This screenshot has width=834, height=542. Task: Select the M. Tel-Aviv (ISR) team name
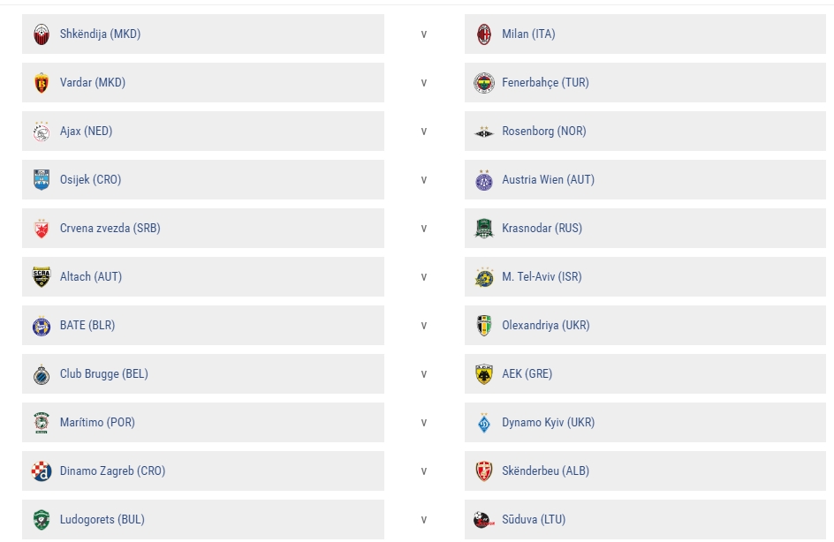coord(542,277)
